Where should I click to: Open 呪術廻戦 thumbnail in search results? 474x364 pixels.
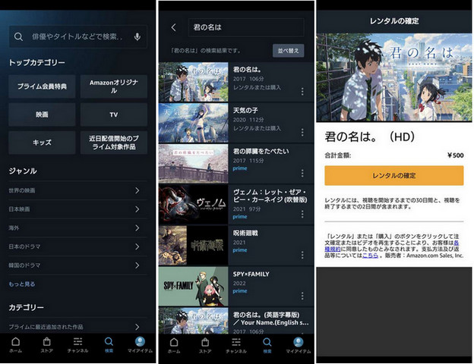click(194, 246)
